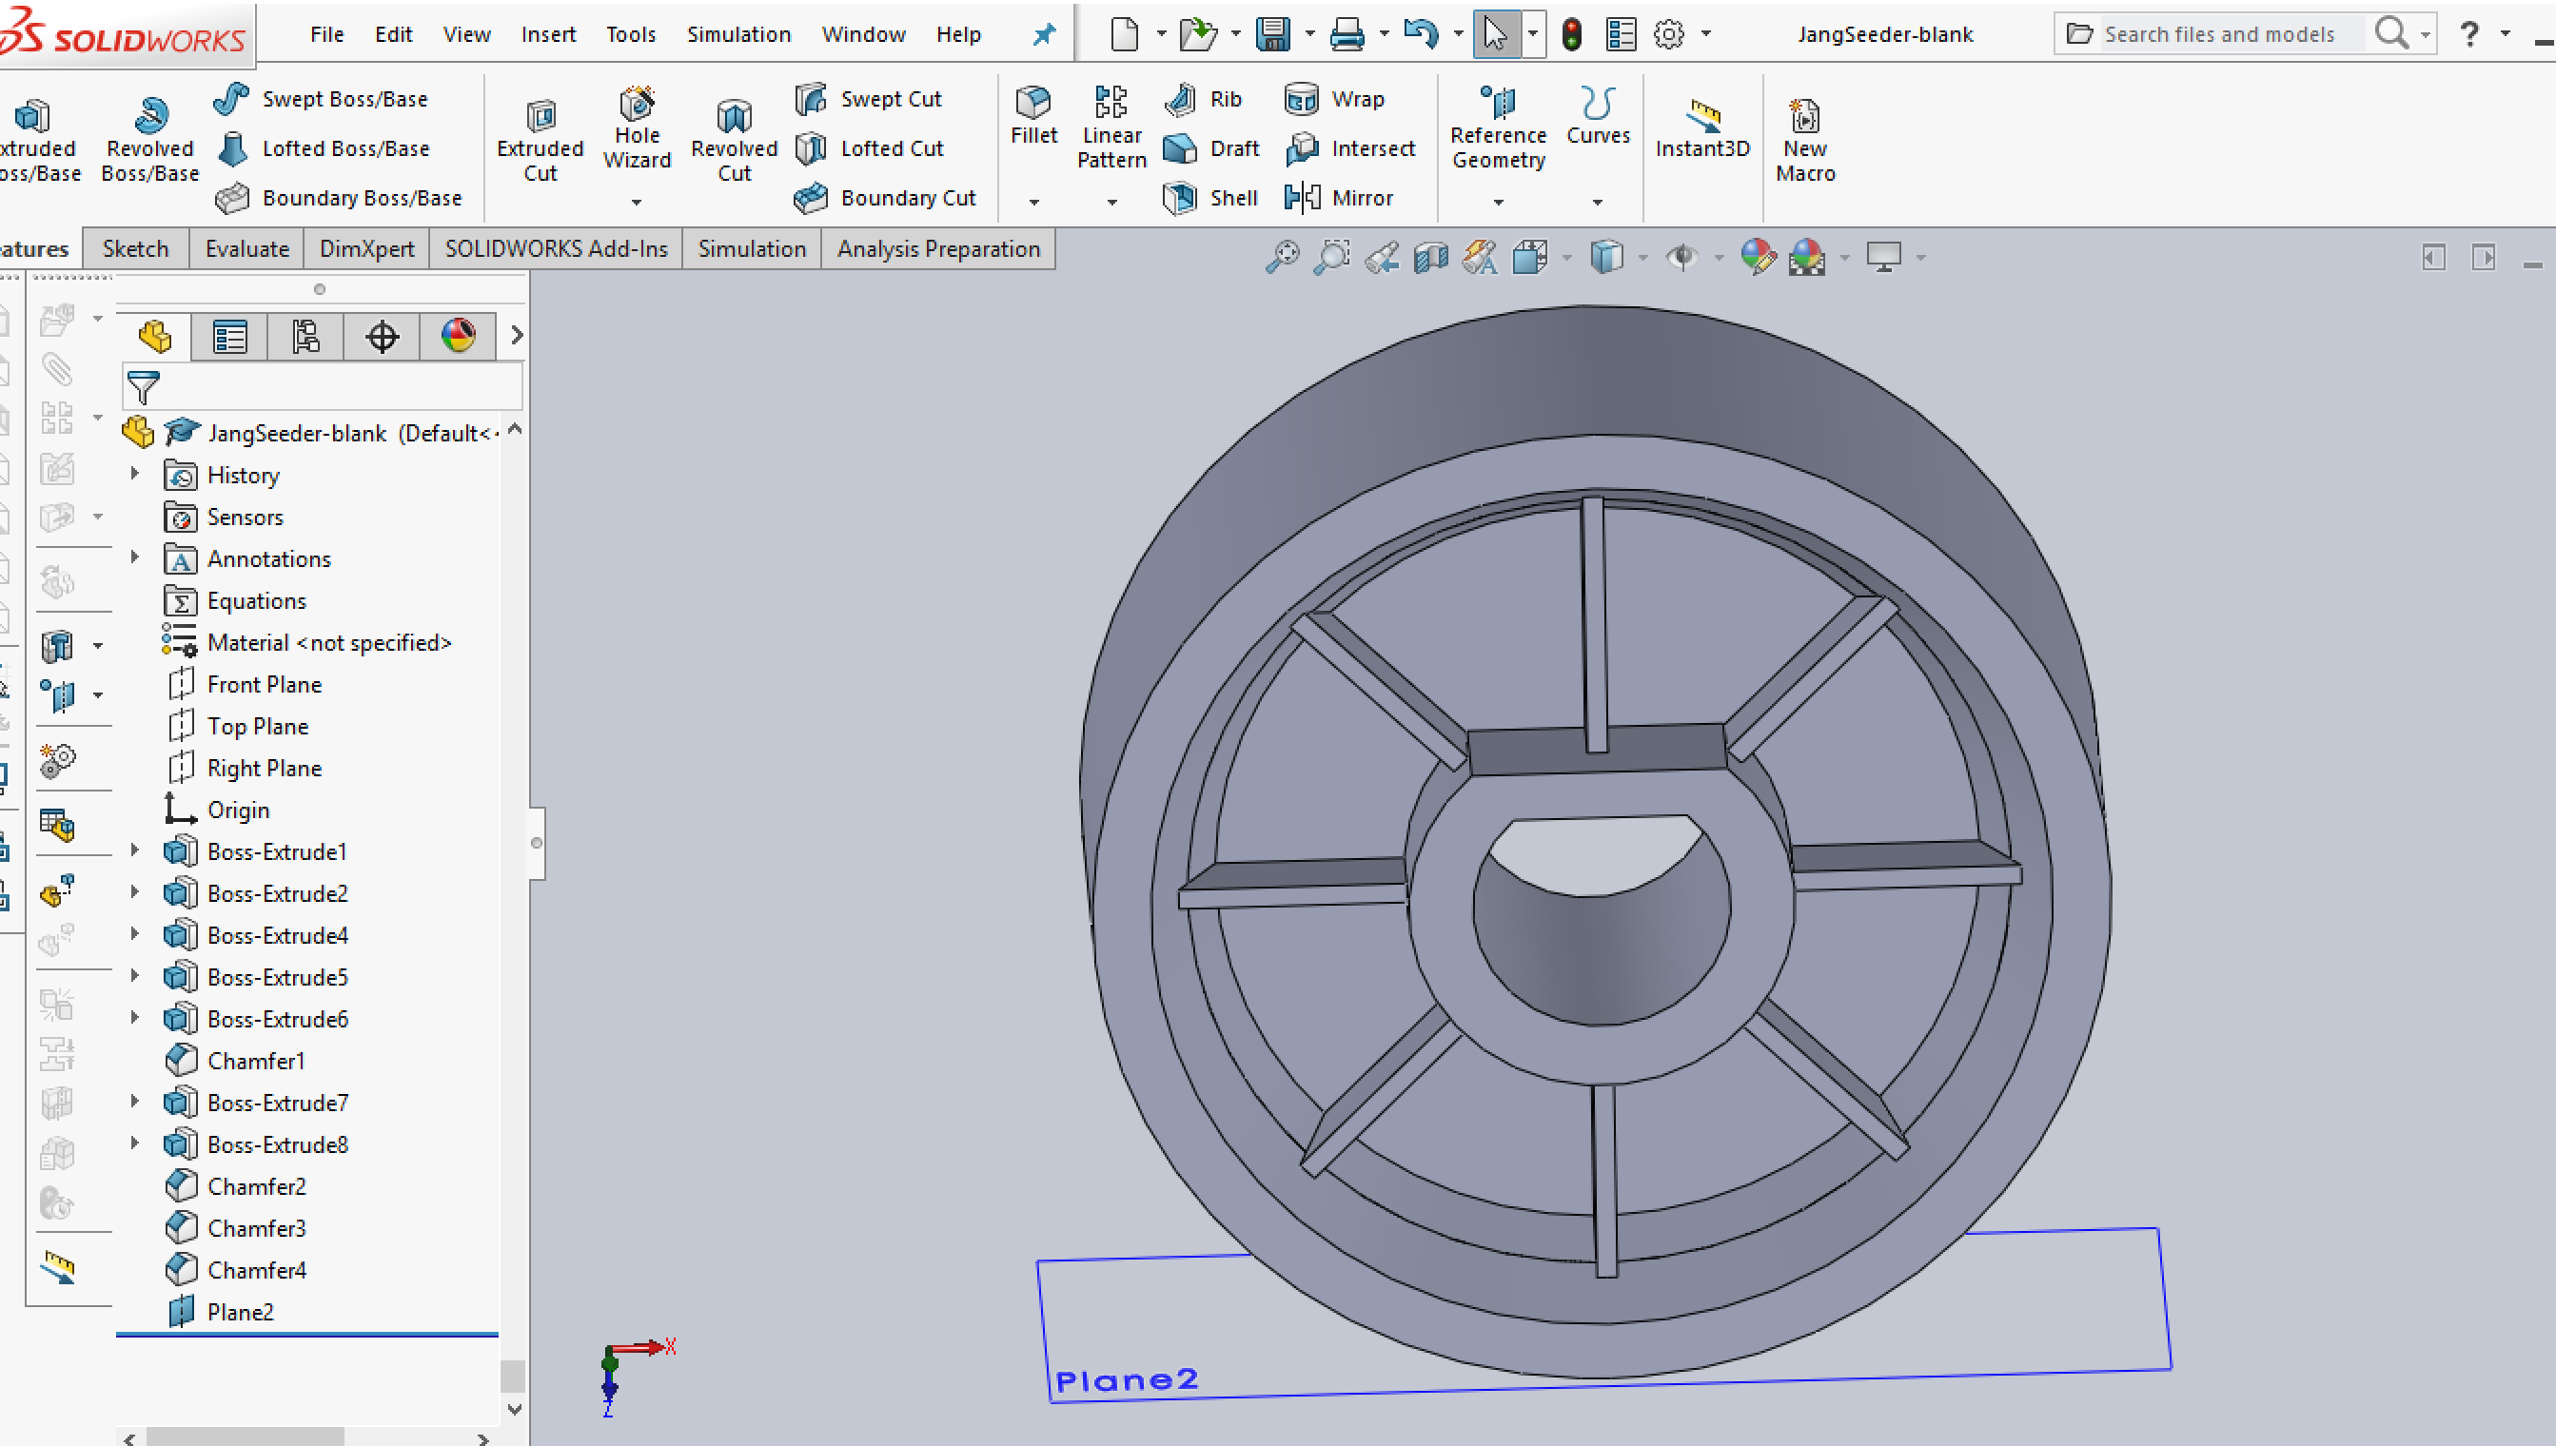
Task: Switch to the Sketch tab
Action: click(x=135, y=248)
